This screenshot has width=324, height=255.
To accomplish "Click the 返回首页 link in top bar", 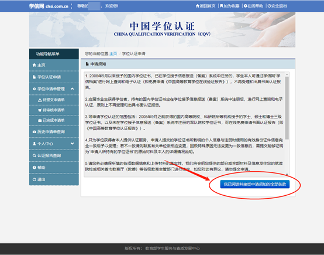I will pos(206,6).
